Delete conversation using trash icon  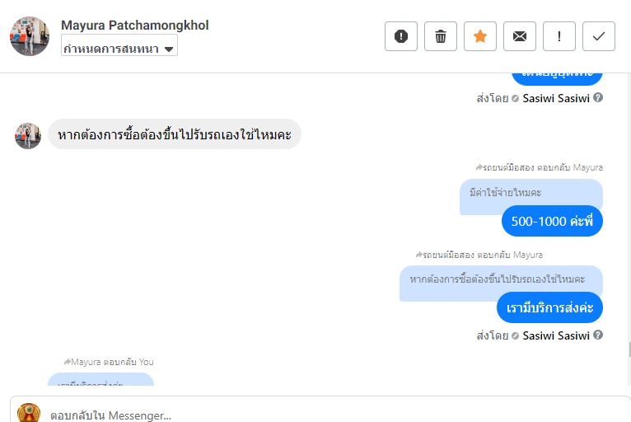[441, 36]
